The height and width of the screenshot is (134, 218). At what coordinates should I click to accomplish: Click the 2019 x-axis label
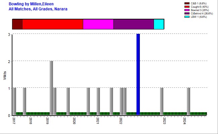tap(47, 121)
